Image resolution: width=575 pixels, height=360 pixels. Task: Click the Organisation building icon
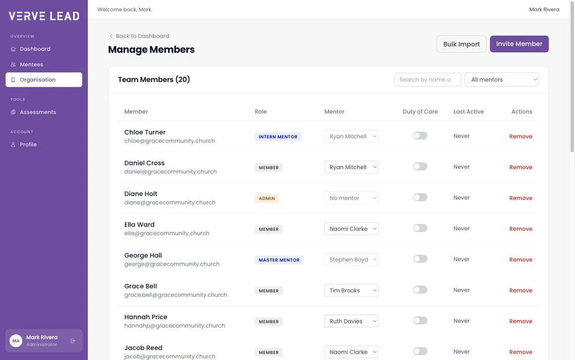pos(13,80)
